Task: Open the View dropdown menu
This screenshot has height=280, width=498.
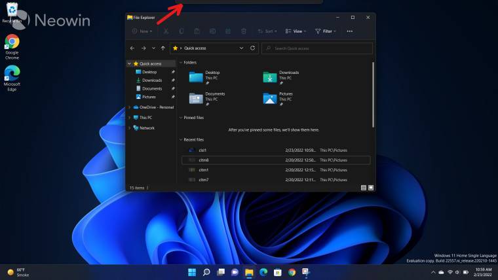Action: coord(296,31)
